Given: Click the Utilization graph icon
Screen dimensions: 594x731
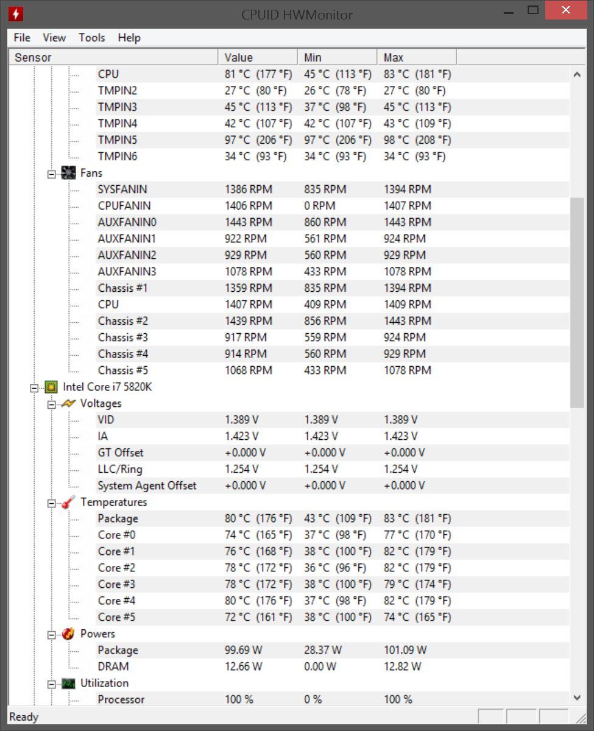Looking at the screenshot, I should (68, 683).
